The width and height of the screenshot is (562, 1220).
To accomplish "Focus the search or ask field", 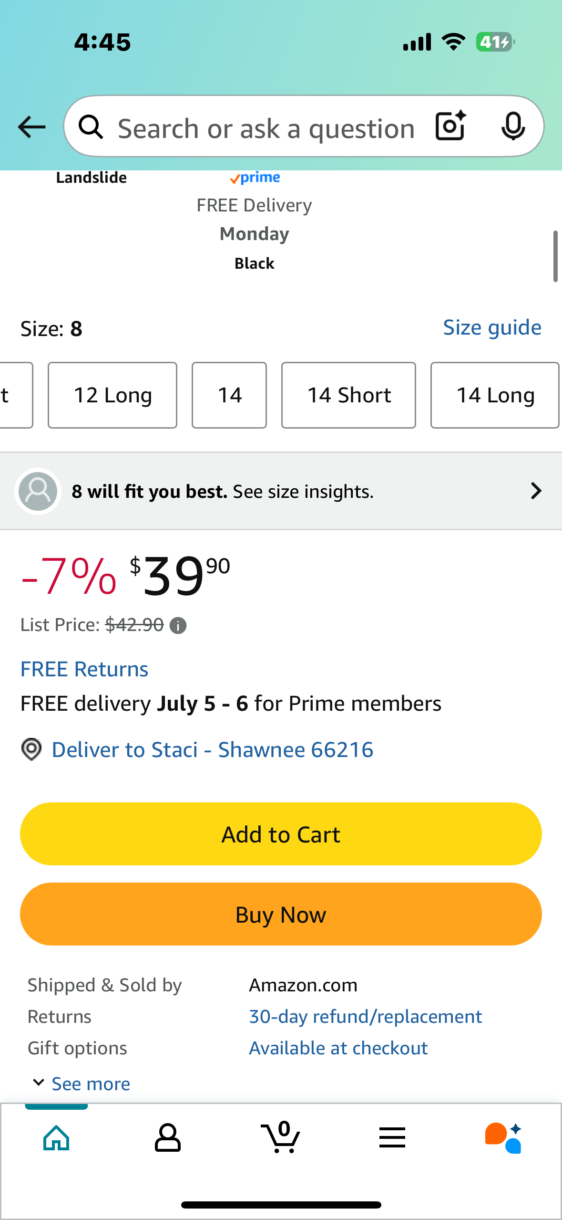I will coord(266,128).
